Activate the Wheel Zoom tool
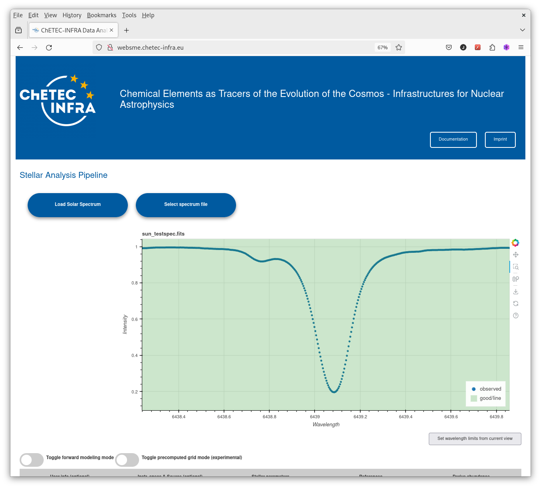Screen dimensions: 541x488 pyautogui.click(x=516, y=279)
